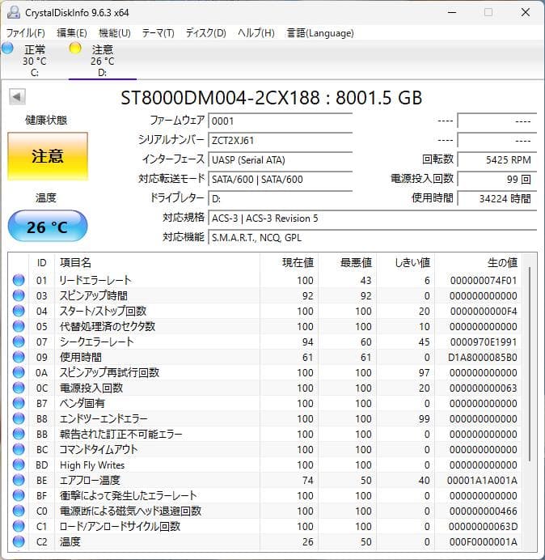
Task: Click status orb for High Fly Writes
Action: [19, 465]
